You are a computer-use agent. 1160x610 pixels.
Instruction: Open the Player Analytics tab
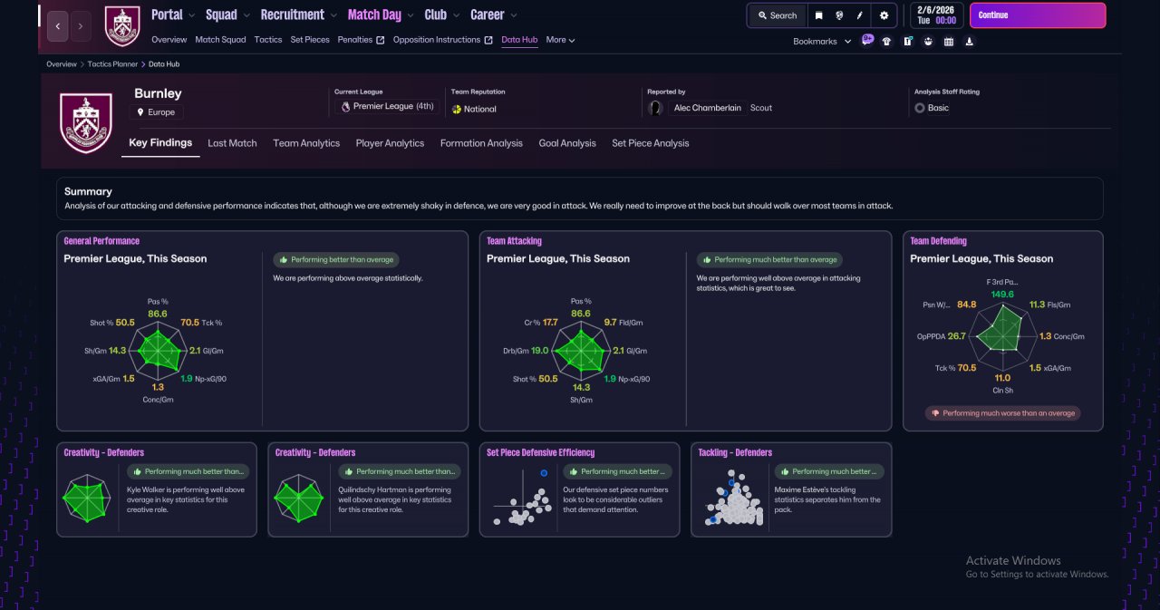click(x=390, y=143)
